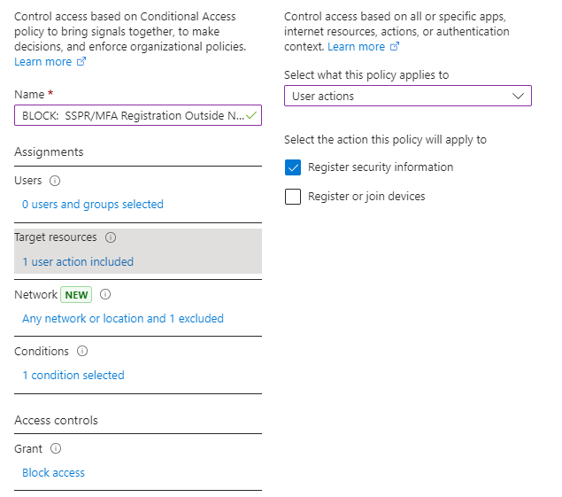Open 1 condition selected link

(x=73, y=375)
